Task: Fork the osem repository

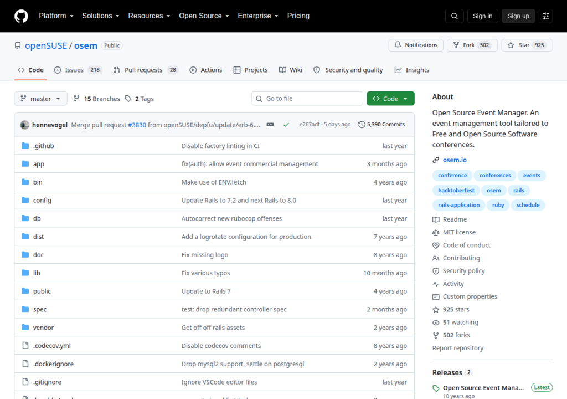Action: pyautogui.click(x=472, y=45)
